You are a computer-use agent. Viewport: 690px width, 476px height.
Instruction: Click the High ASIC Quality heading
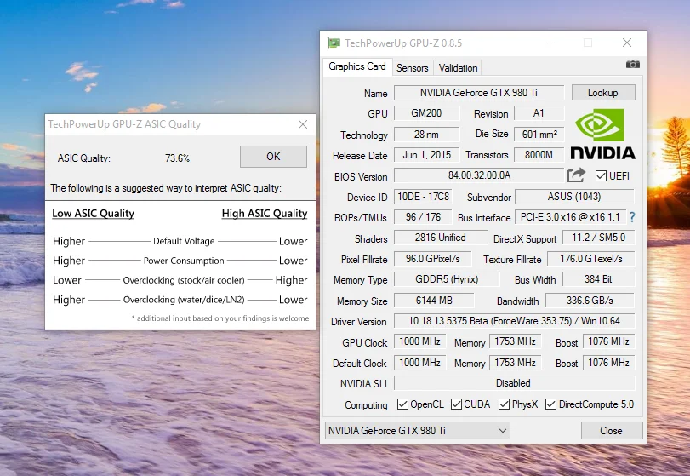(x=265, y=214)
